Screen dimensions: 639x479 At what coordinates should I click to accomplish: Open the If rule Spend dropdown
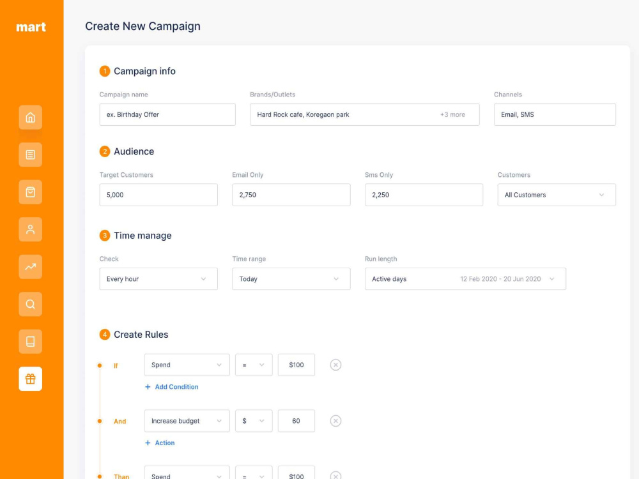[x=187, y=365]
